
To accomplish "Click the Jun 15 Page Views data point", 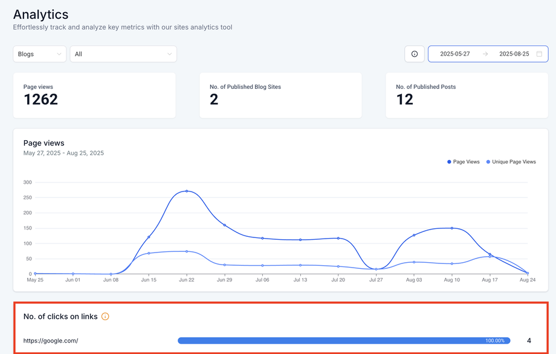I will tap(149, 237).
